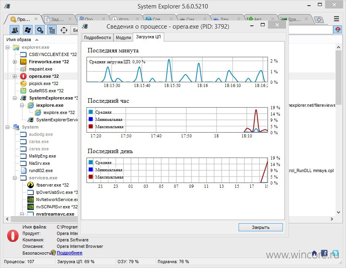Click the explorer.exe folder icon
Image resolution: width=346 pixels, height=268 pixels.
point(16,47)
